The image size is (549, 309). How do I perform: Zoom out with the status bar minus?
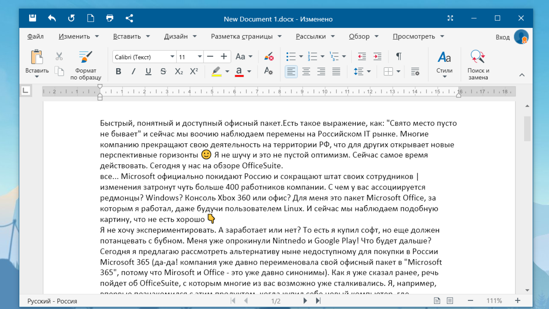pos(471,301)
